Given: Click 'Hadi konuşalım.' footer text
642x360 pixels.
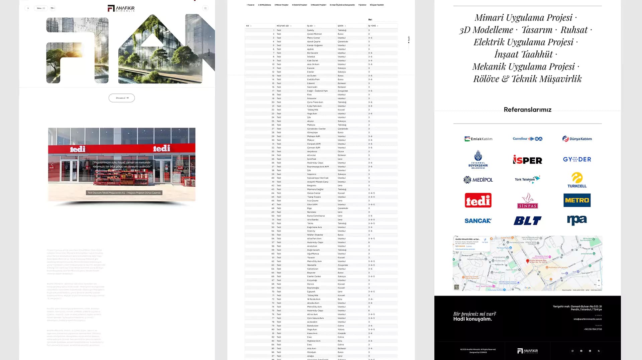Looking at the screenshot, I should 472,319.
